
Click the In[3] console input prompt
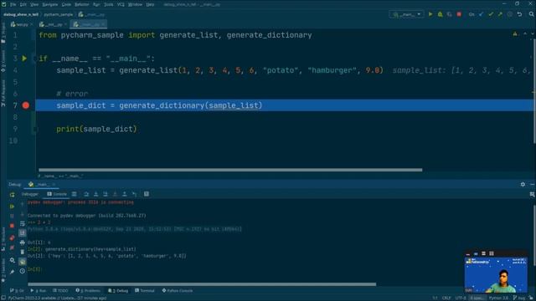(34, 269)
